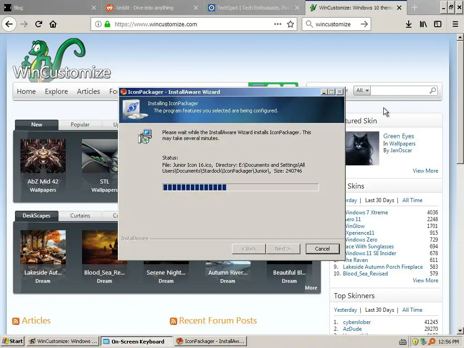Click More link in DeskScapes panel
The image size is (464, 348).
click(x=311, y=288)
